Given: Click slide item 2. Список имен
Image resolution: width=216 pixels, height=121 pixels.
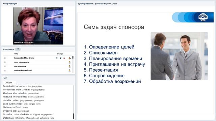Looking at the screenshot, I should pos(101,53).
